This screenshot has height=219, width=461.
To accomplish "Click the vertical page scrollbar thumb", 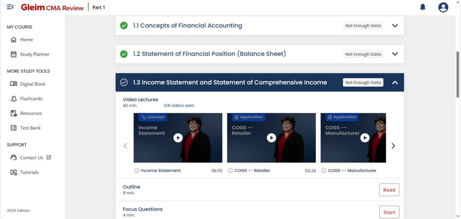I will click(457, 75).
